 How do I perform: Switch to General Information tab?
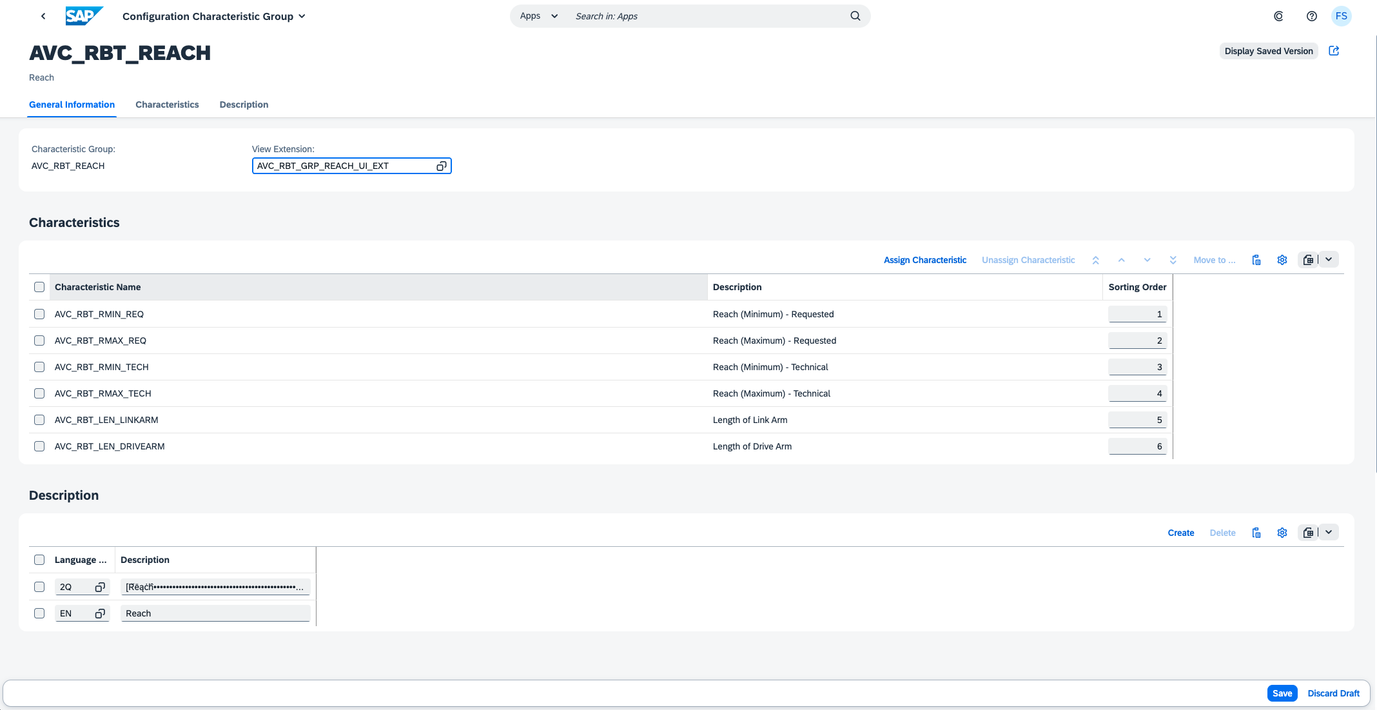(72, 104)
